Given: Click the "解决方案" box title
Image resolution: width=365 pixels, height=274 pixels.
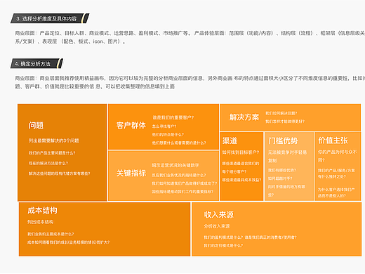Looking at the screenshot, I should pos(244,117).
